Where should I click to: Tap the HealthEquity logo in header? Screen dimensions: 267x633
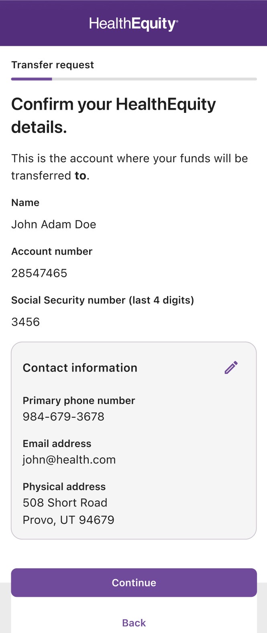pos(134,24)
